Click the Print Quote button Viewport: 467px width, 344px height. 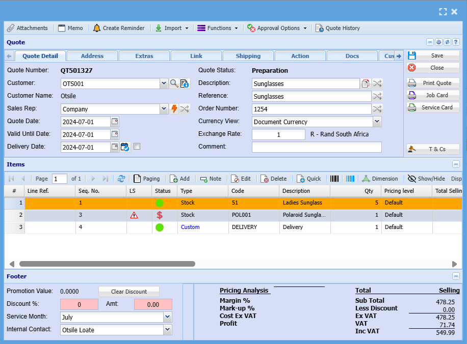tap(433, 83)
